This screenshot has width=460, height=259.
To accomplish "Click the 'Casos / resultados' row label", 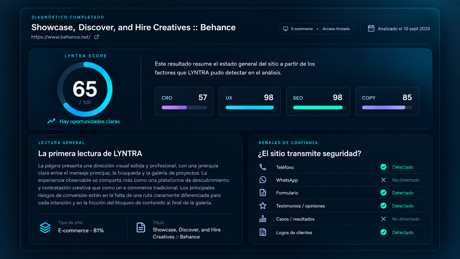I will [295, 219].
